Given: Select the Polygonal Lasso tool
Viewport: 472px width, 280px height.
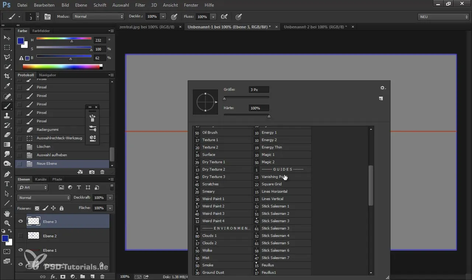Looking at the screenshot, I should [7, 57].
